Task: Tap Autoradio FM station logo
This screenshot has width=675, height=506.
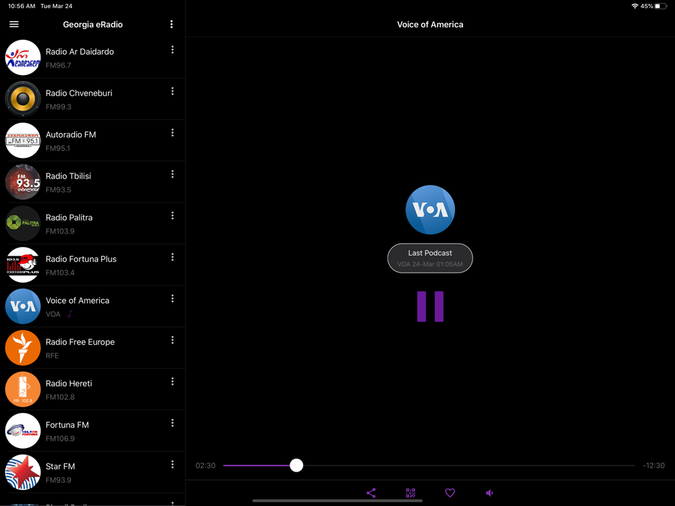Action: pos(23,140)
